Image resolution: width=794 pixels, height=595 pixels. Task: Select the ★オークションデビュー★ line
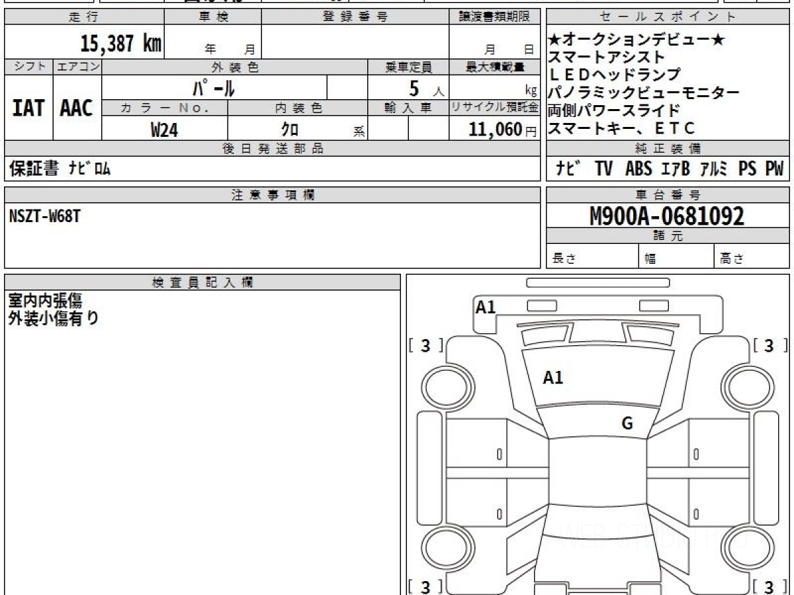click(637, 40)
